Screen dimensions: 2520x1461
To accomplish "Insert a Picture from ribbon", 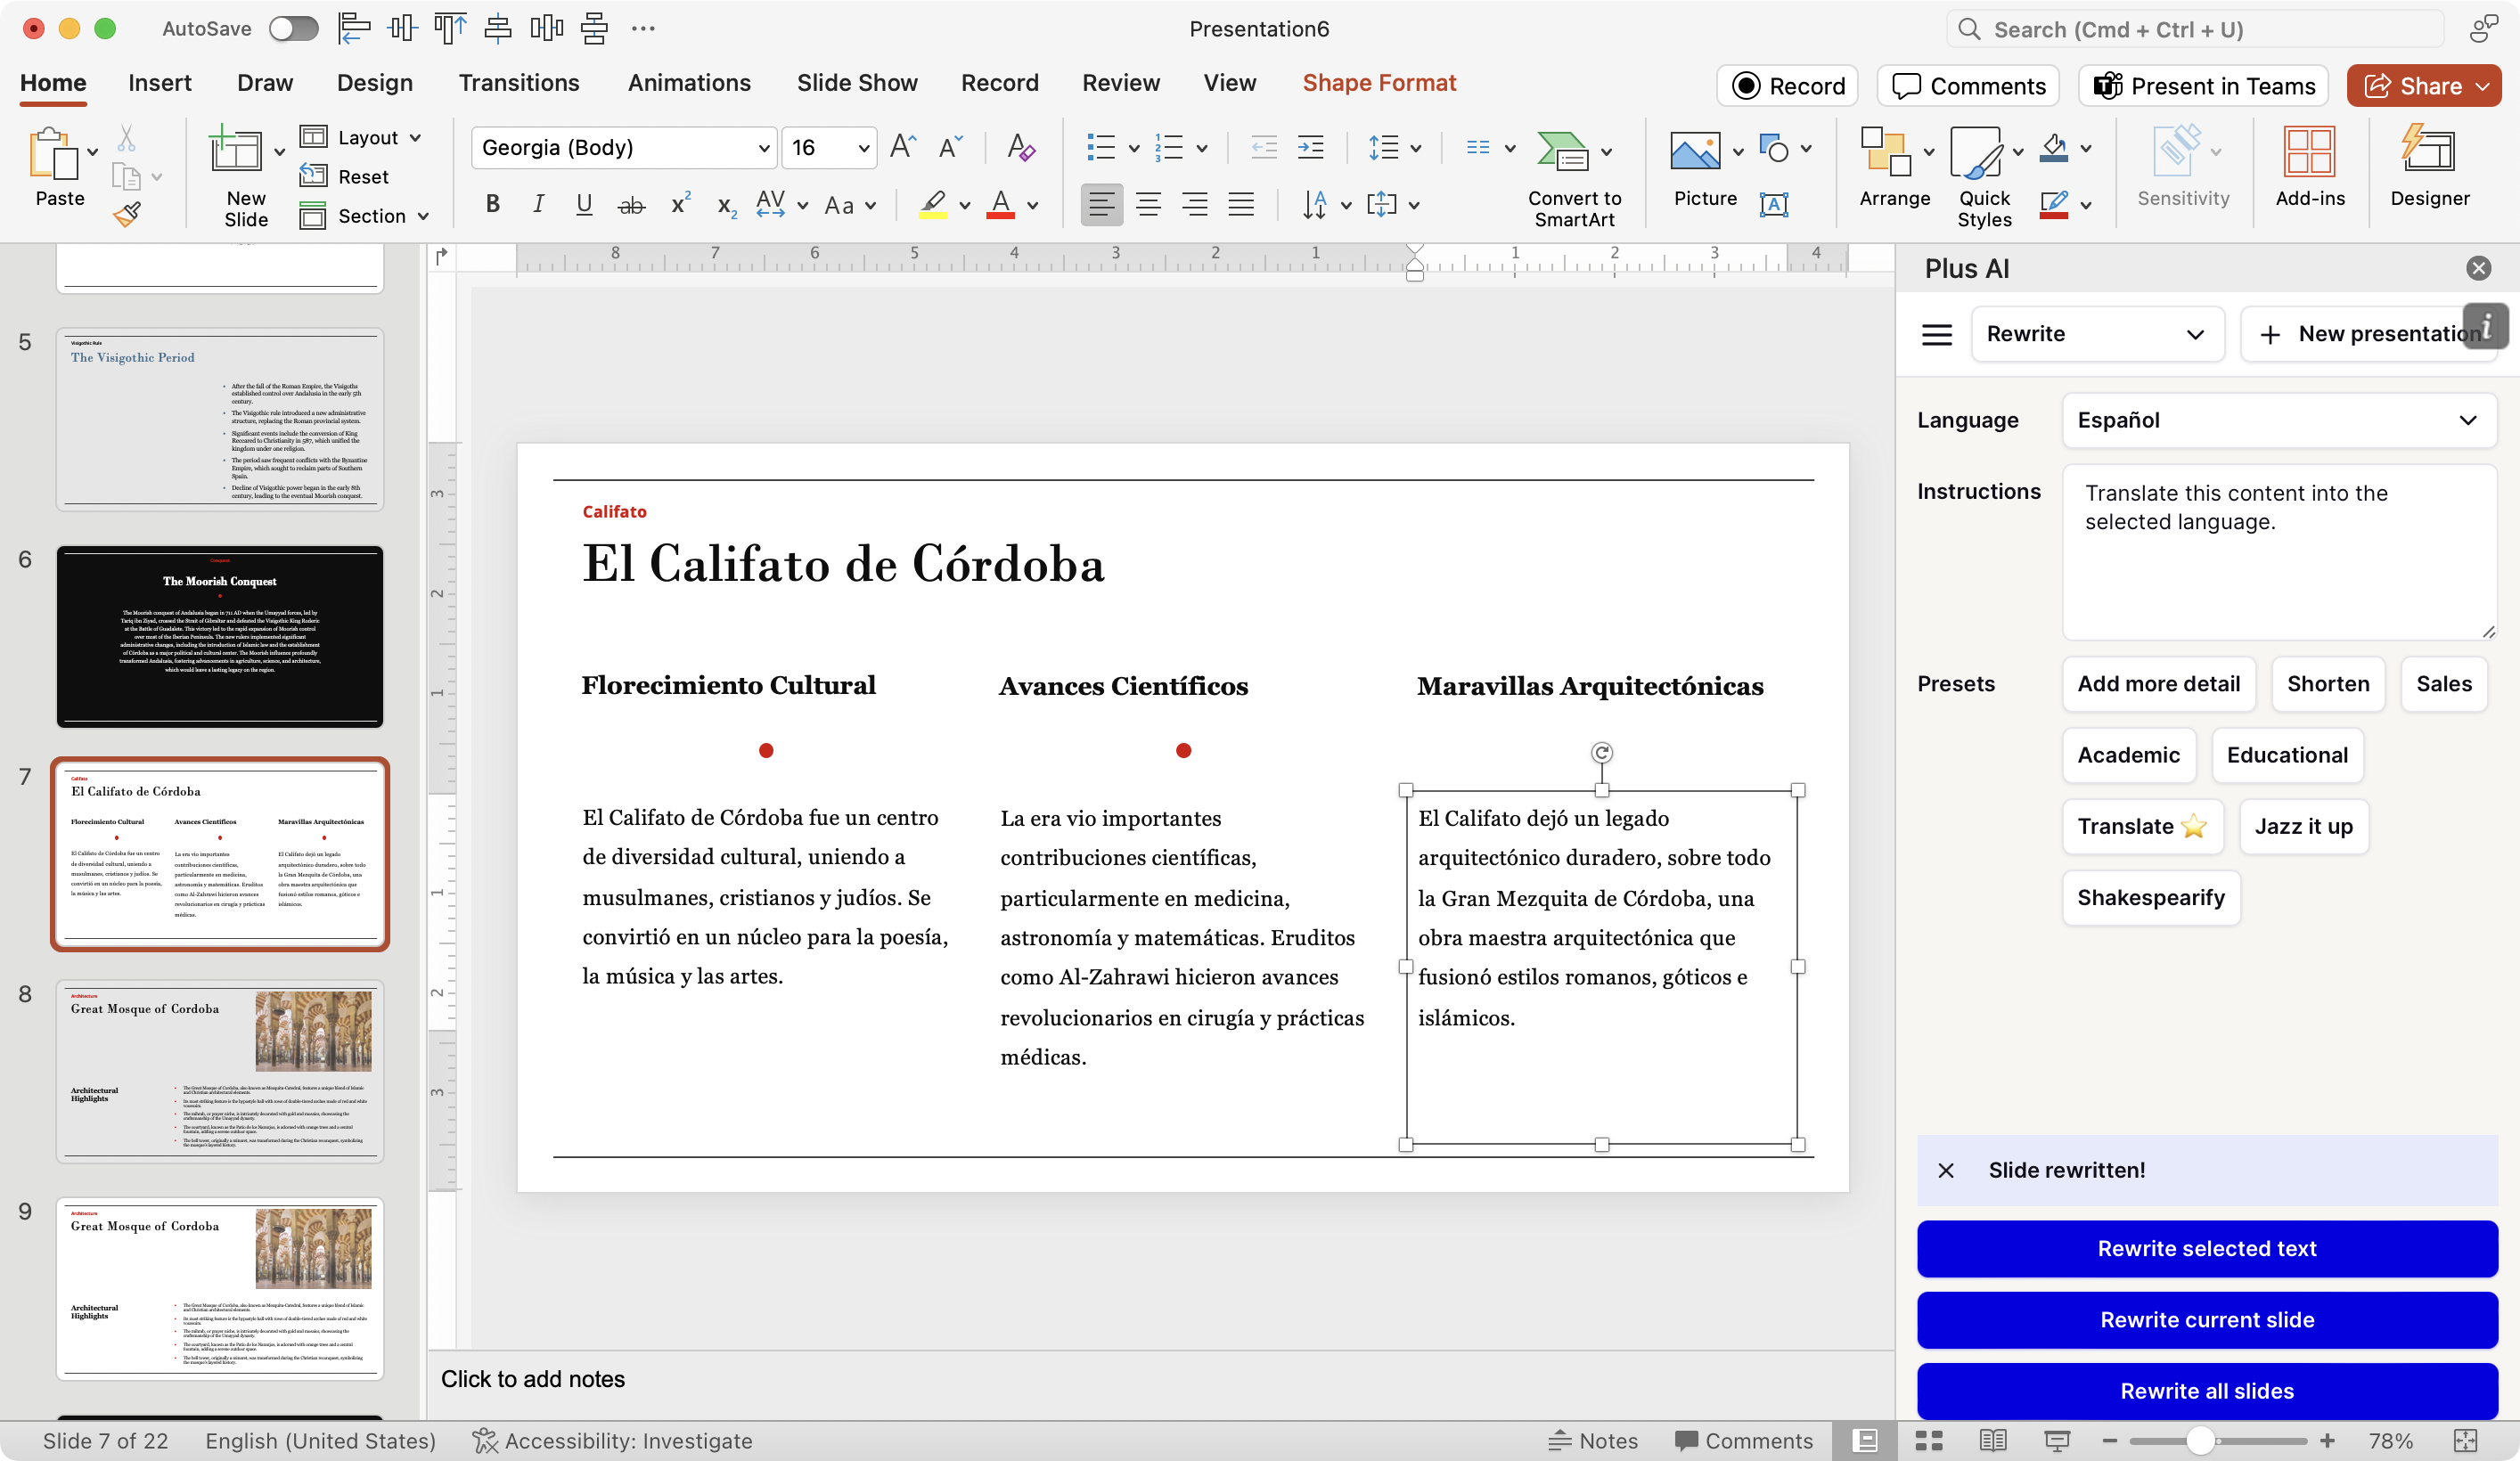I will [1694, 153].
